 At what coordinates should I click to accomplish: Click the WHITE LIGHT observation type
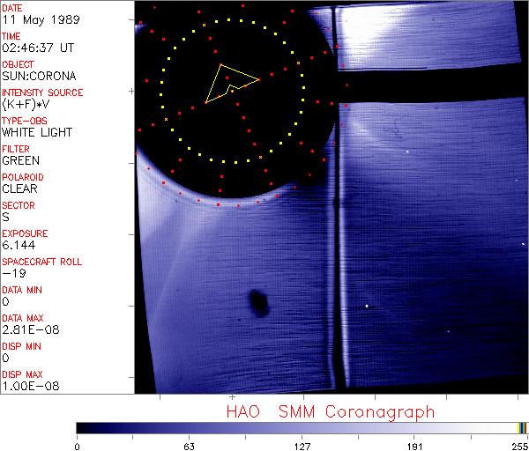[37, 133]
